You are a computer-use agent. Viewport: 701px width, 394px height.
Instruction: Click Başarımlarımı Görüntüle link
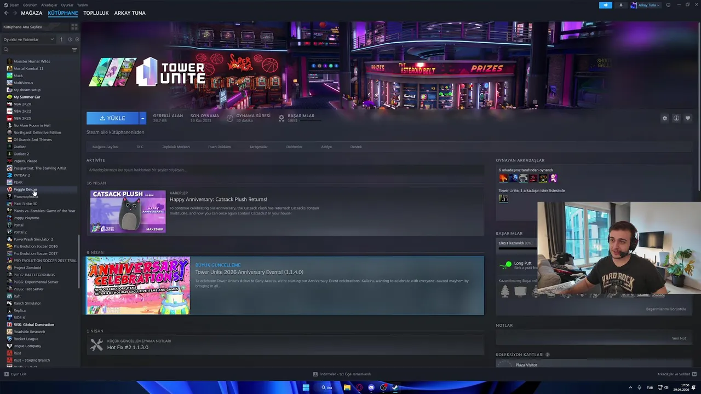tap(666, 309)
